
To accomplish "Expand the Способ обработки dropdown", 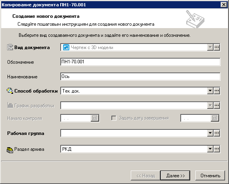I will coord(210,91).
